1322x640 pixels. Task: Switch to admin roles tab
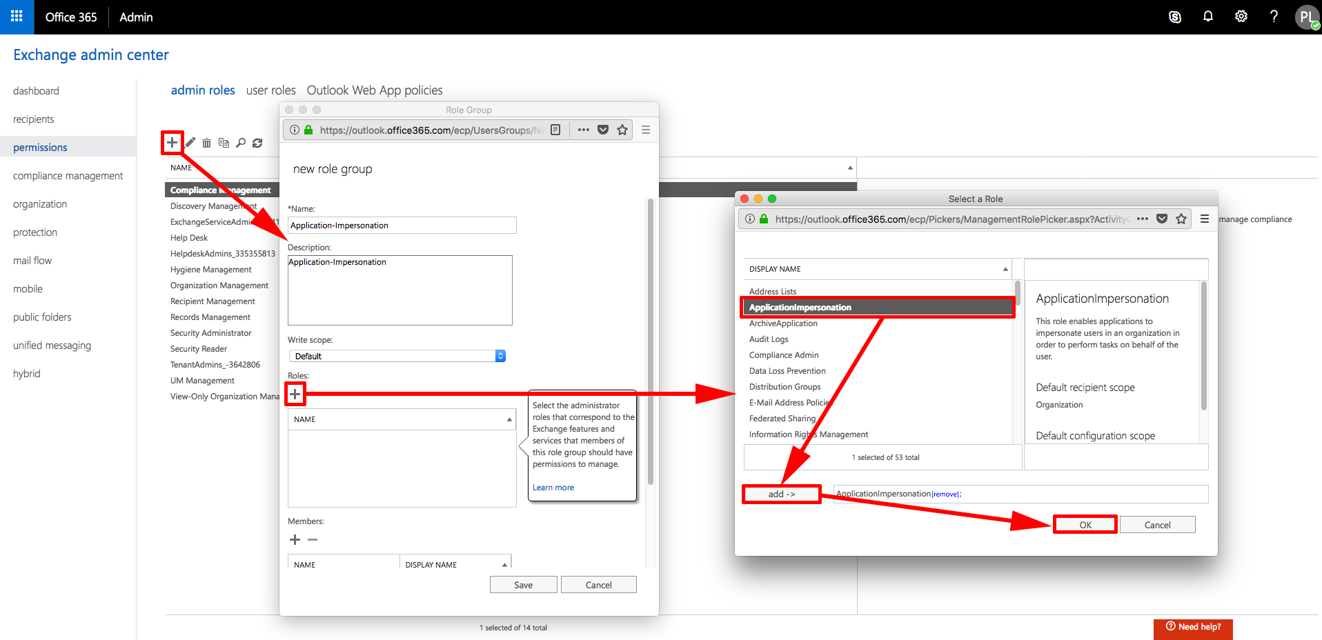[203, 90]
